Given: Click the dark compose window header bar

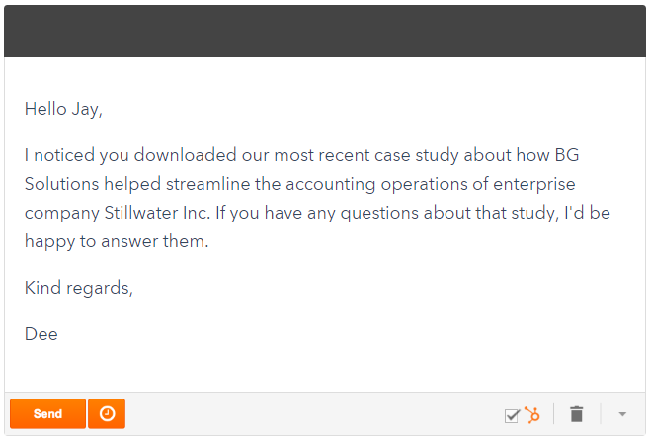Looking at the screenshot, I should [324, 31].
